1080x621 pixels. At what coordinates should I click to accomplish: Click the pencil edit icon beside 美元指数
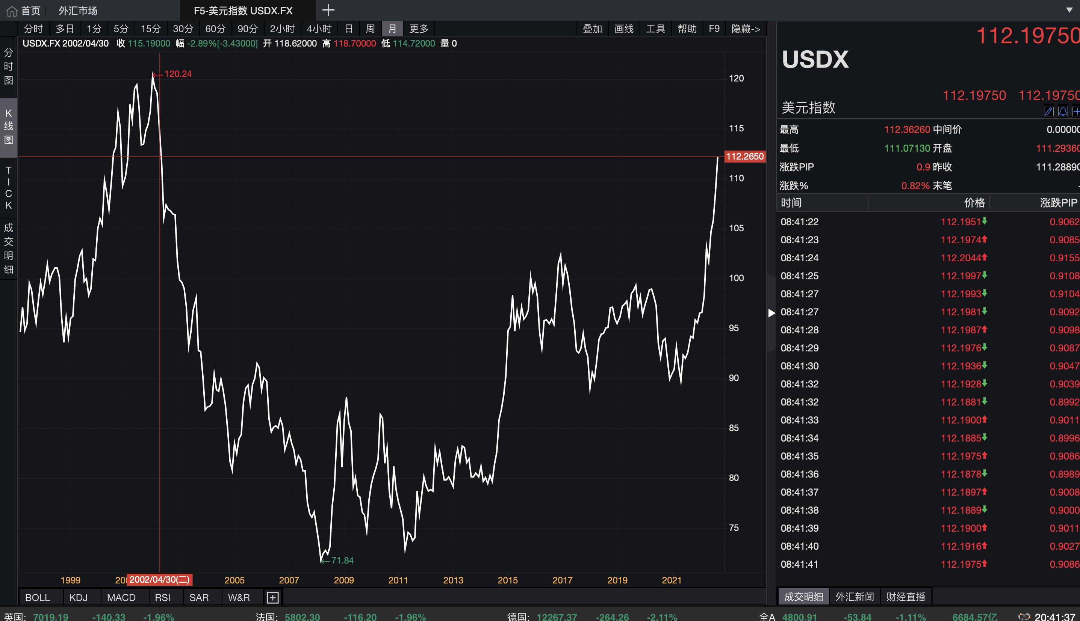(1048, 112)
